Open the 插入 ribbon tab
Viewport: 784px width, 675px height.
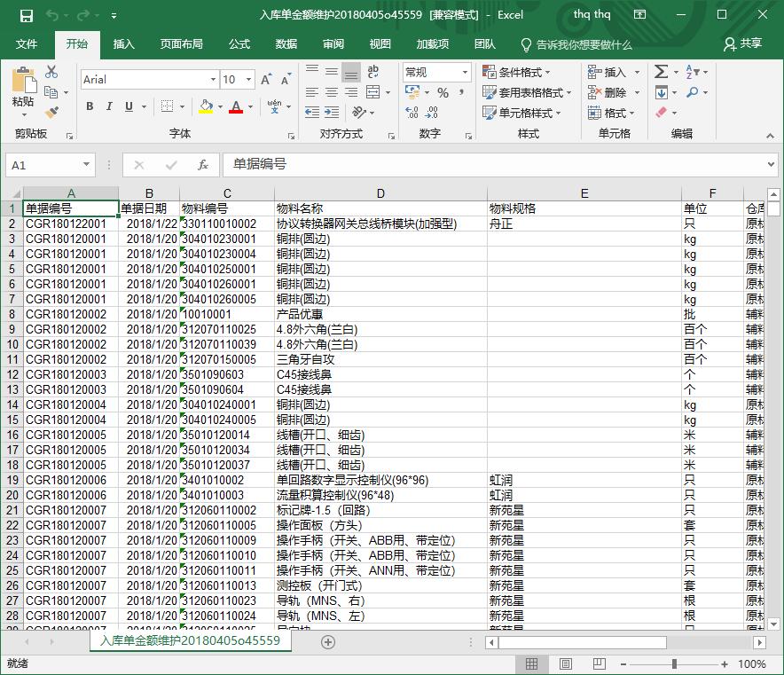(124, 44)
